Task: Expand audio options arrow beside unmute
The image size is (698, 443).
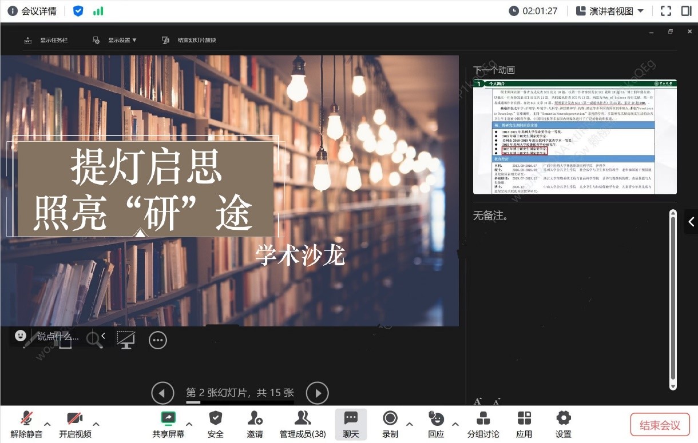Action: [x=47, y=424]
